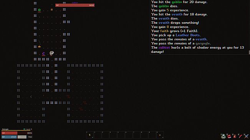Use the '$' item in hotbar slot 1
250x140 pixels.
90,135
